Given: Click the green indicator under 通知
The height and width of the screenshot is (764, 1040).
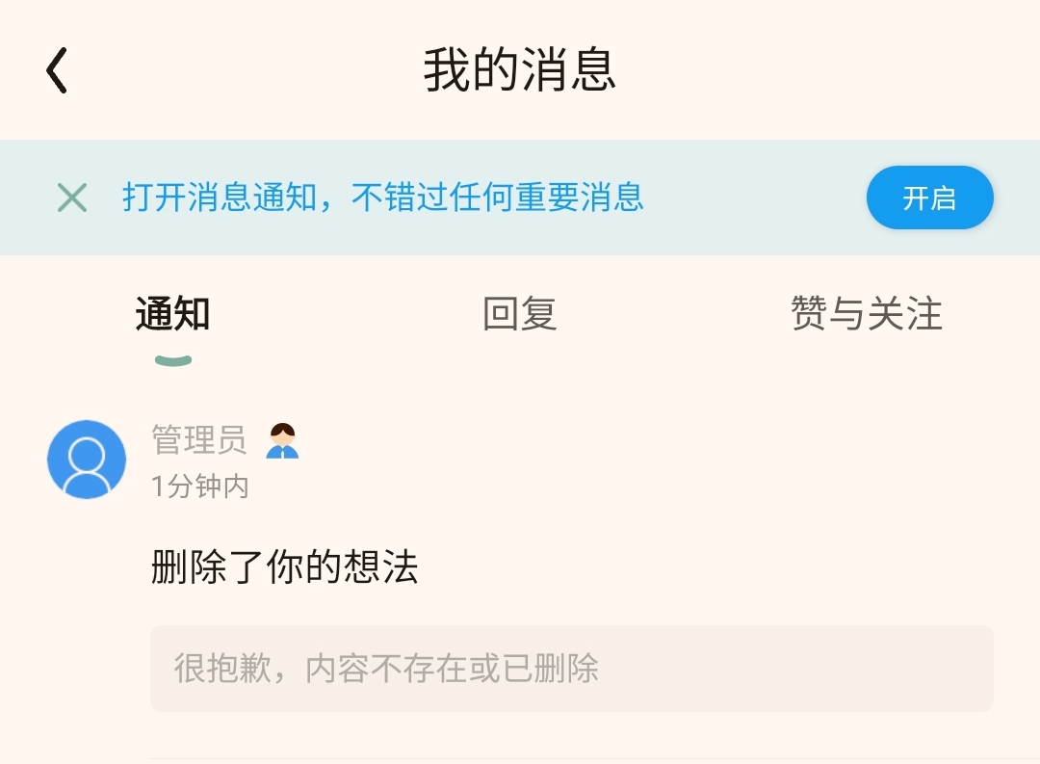Looking at the screenshot, I should pos(173,360).
